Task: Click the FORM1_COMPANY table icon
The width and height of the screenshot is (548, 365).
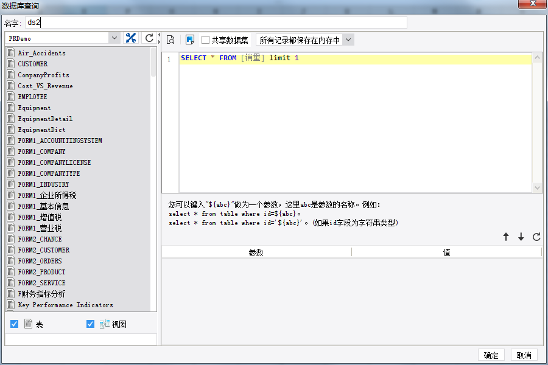Action: (x=11, y=151)
